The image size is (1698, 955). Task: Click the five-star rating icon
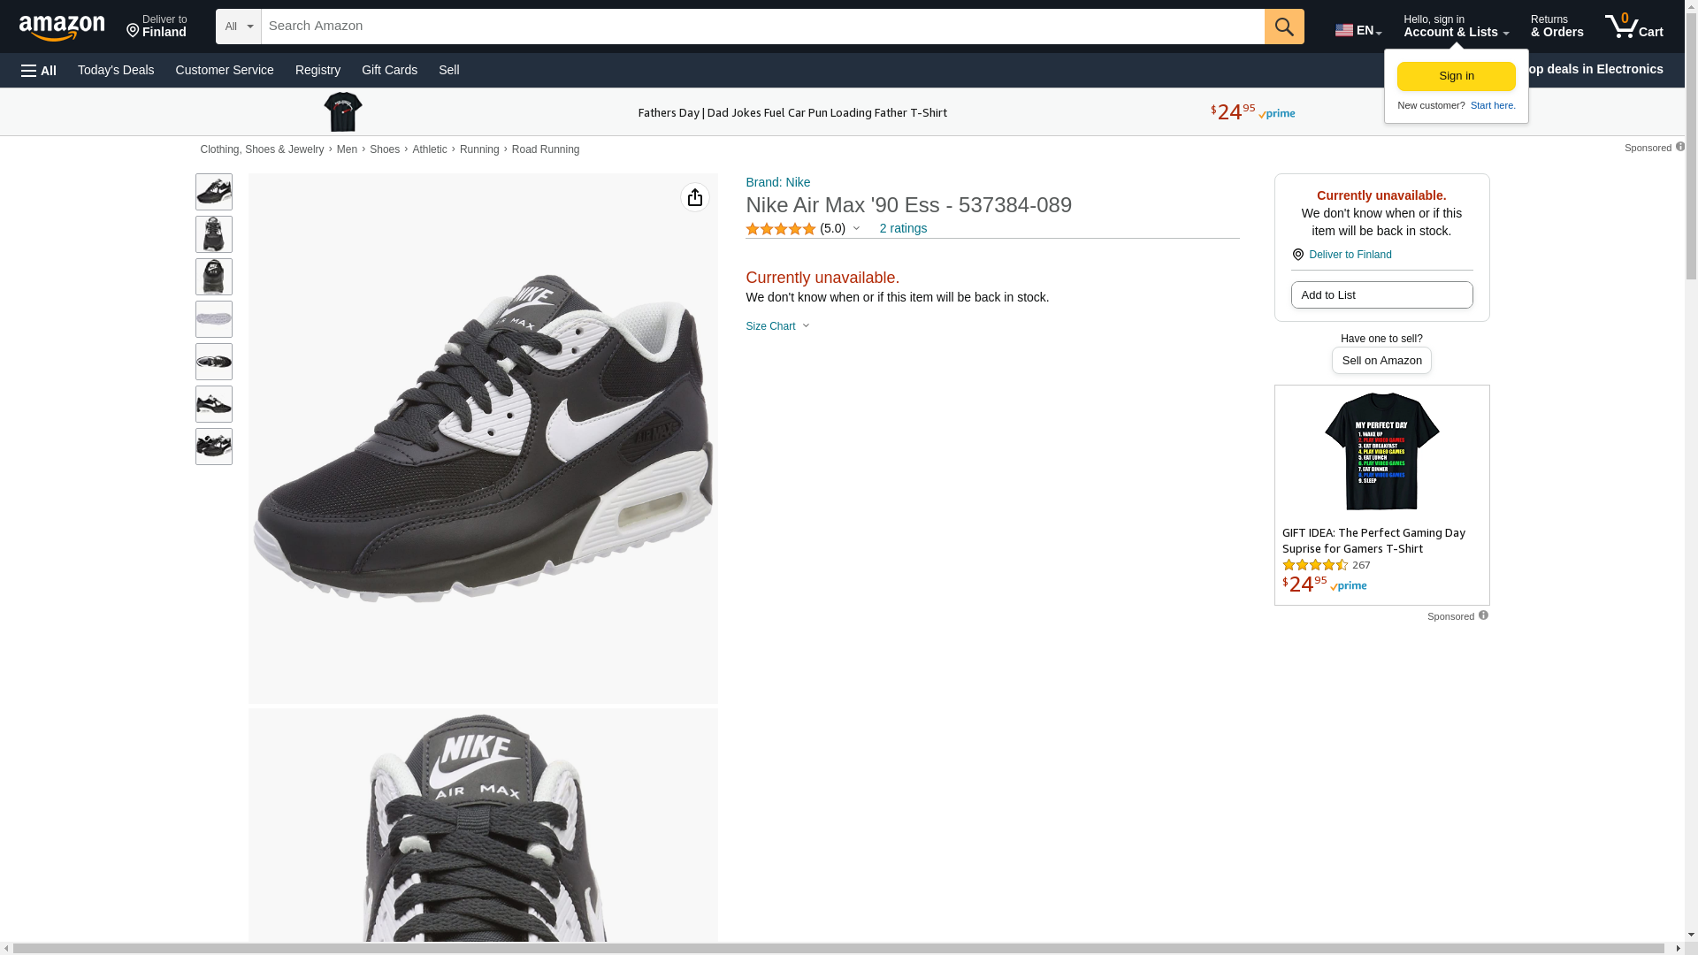point(780,229)
